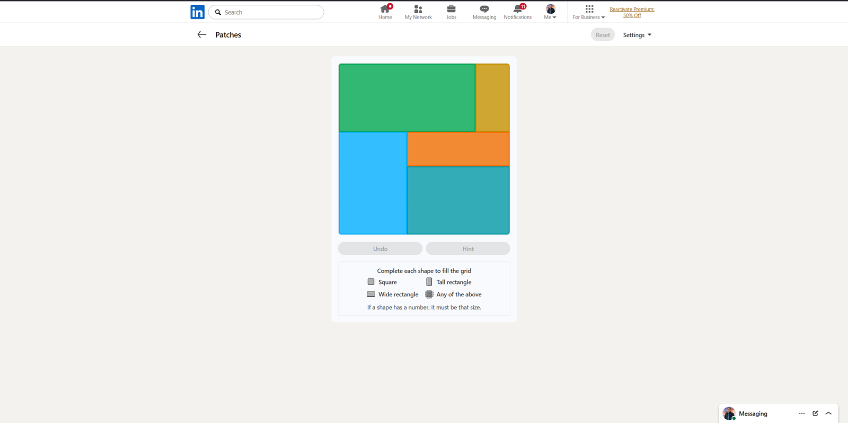Click the back arrow beside Patches
This screenshot has height=423, width=848.
201,34
